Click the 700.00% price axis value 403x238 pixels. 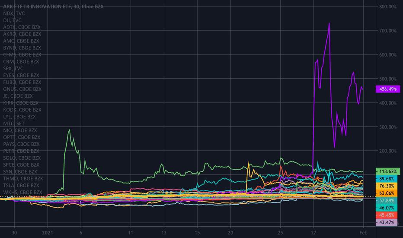click(x=388, y=31)
